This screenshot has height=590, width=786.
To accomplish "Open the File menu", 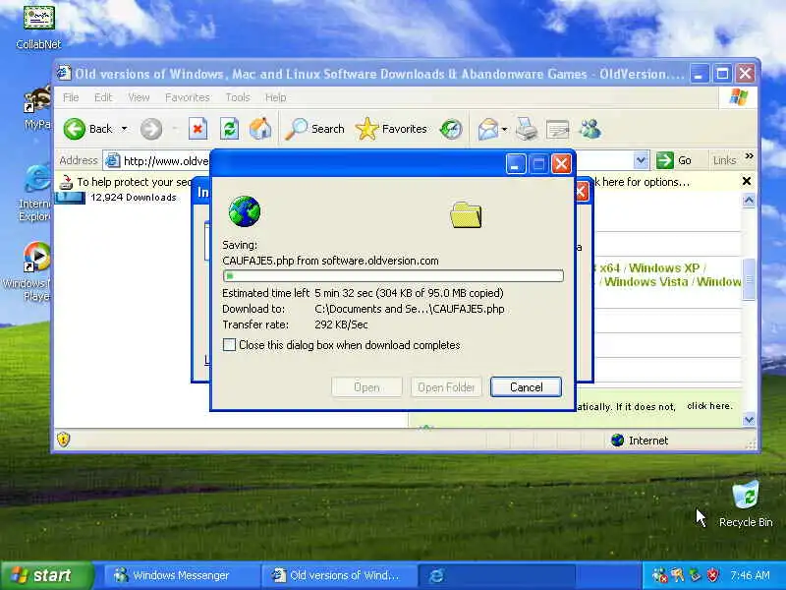I will click(71, 97).
